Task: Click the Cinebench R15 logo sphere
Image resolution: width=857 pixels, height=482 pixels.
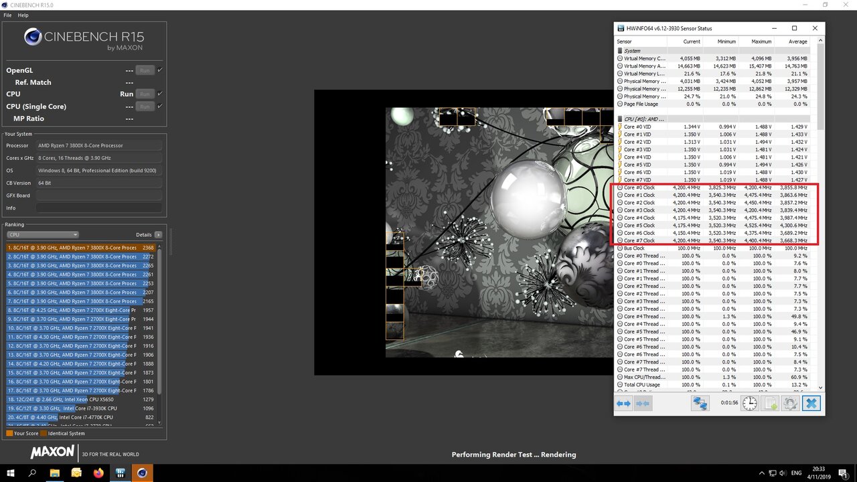Action: point(33,36)
